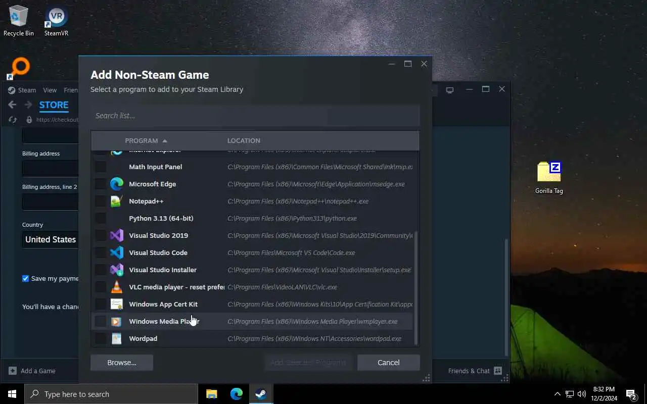Click Add a Game in Steam footer
The height and width of the screenshot is (404, 647).
32,371
